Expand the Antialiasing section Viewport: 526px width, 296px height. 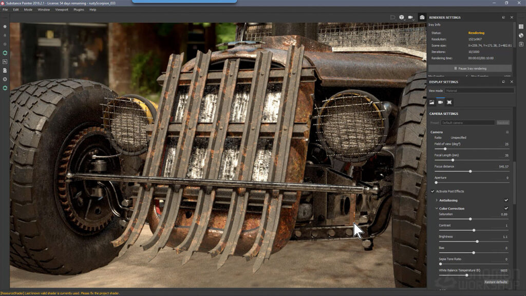[x=437, y=200]
